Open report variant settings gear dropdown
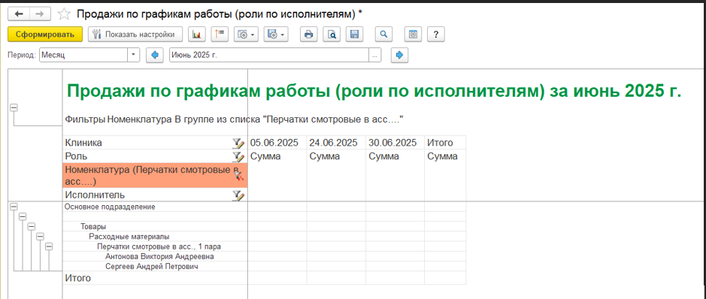The width and height of the screenshot is (706, 299). point(246,34)
